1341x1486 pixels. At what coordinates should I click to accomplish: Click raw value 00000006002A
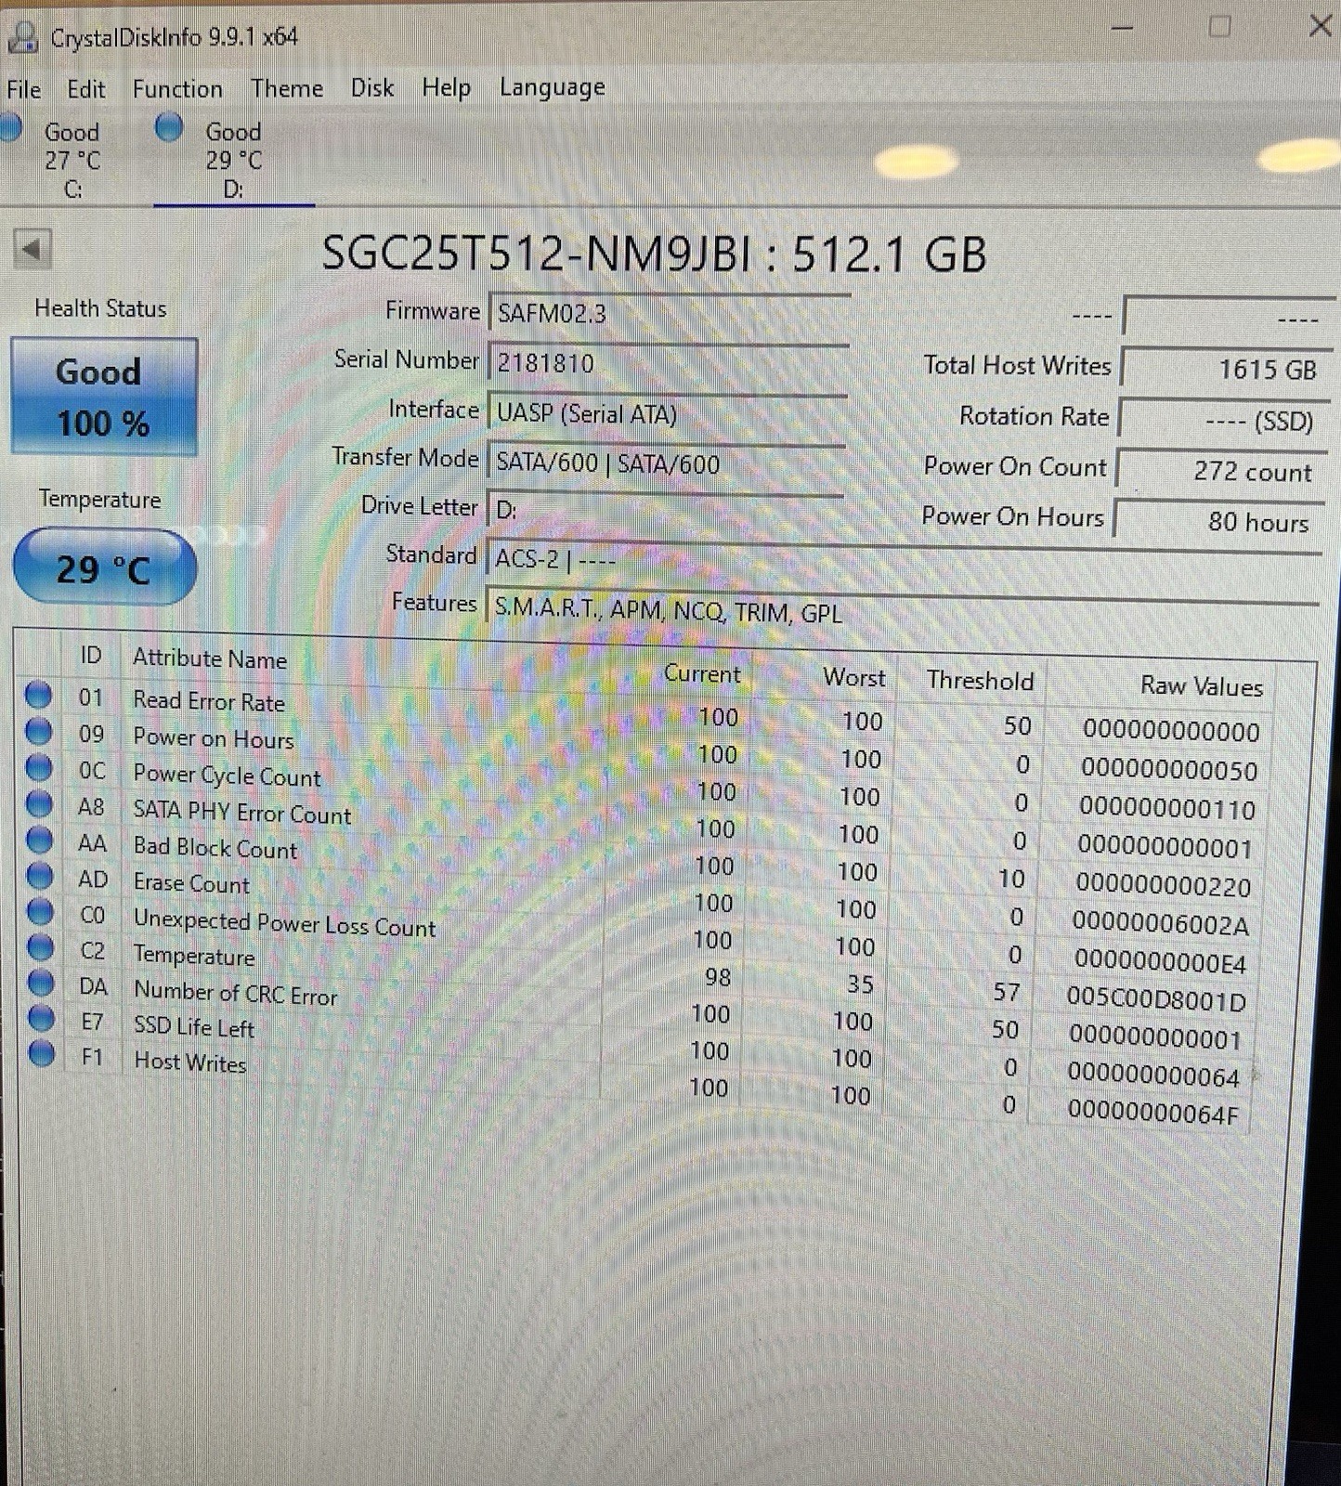[x=1161, y=922]
